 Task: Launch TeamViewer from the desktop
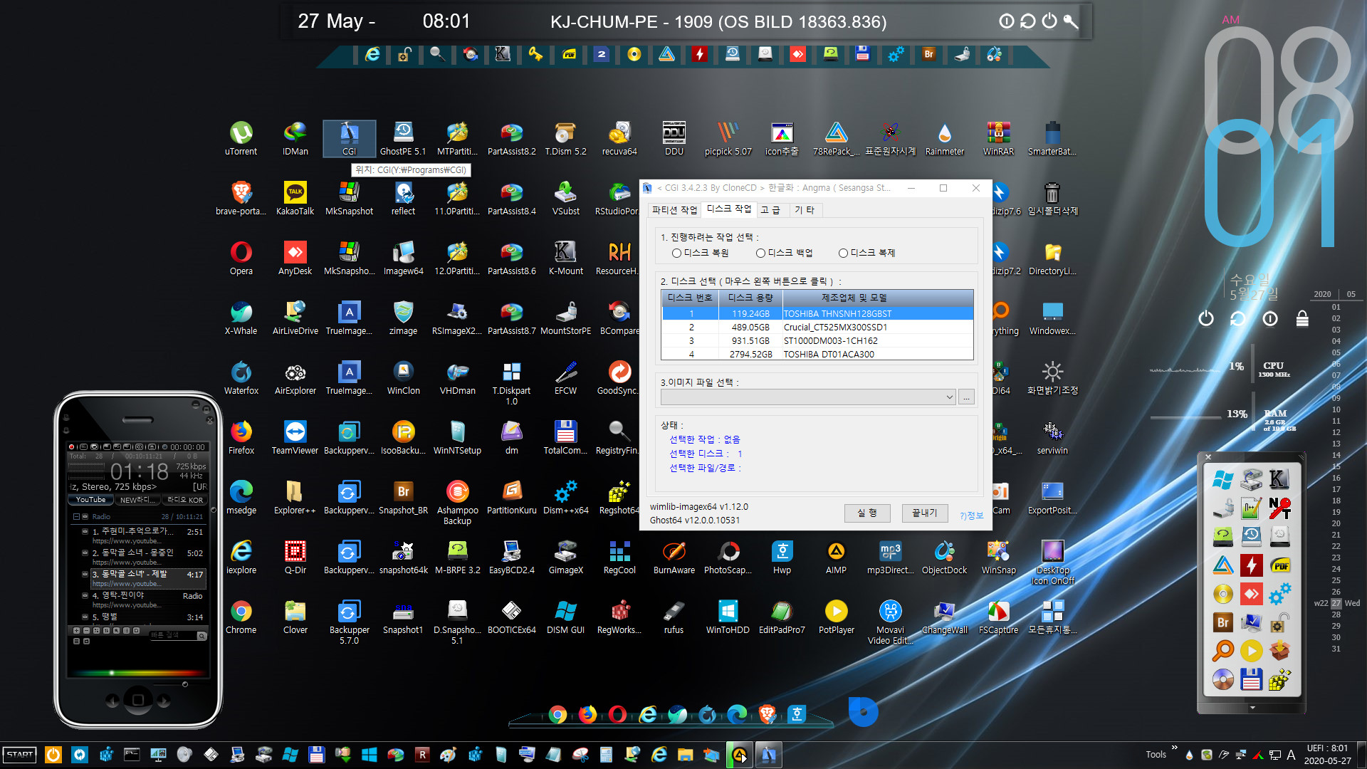pos(295,437)
